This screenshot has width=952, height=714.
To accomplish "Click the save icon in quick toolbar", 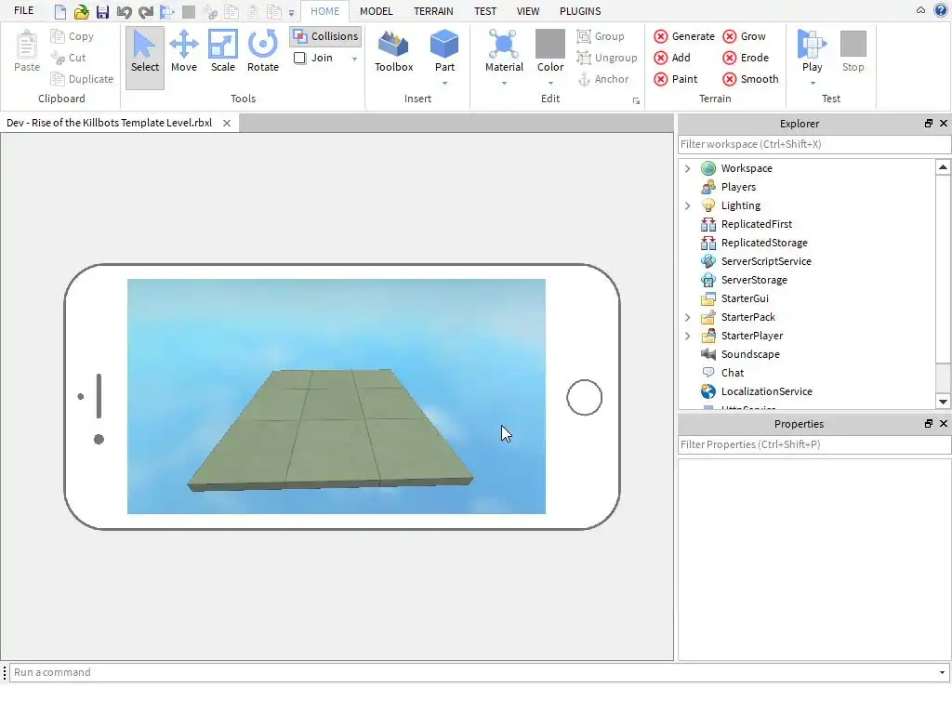I will click(102, 11).
